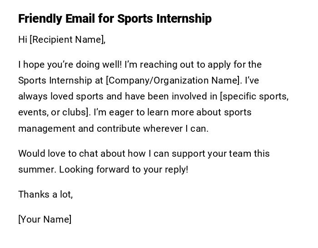Click "Looking forward to your reply!" sentence
Viewport: 318px width, 248px height.
[124, 169]
